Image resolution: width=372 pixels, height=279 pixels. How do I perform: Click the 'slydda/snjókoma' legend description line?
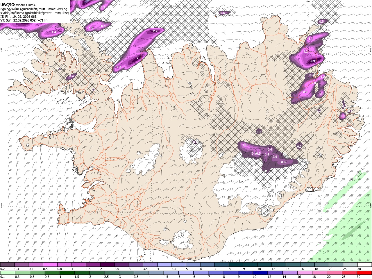pyautogui.click(x=35, y=12)
